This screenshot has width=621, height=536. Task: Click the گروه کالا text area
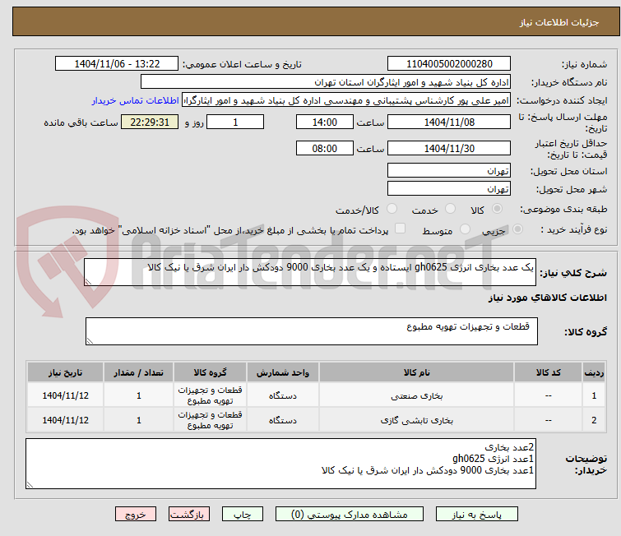point(312,331)
